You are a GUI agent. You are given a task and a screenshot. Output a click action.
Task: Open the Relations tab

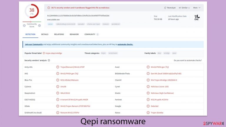[x=59, y=34]
